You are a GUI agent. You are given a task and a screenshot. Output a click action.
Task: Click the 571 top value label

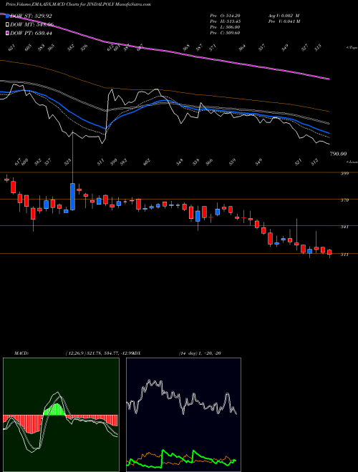click(213, 48)
